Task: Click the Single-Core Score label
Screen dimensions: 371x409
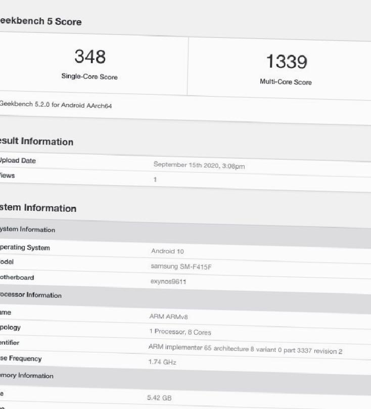Action: (x=89, y=76)
